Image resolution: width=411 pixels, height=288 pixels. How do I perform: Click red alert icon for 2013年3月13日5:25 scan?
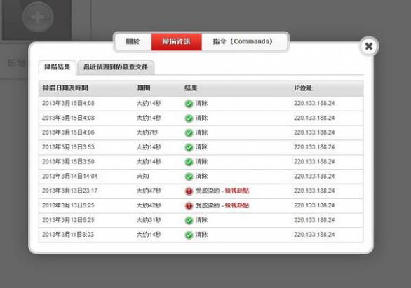pyautogui.click(x=189, y=206)
